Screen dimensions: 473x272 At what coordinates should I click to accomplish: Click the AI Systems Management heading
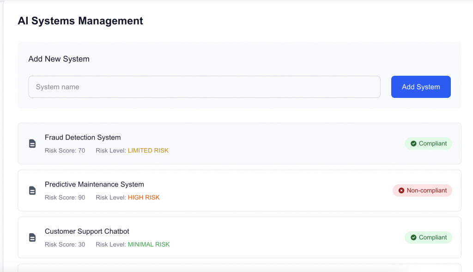80,21
